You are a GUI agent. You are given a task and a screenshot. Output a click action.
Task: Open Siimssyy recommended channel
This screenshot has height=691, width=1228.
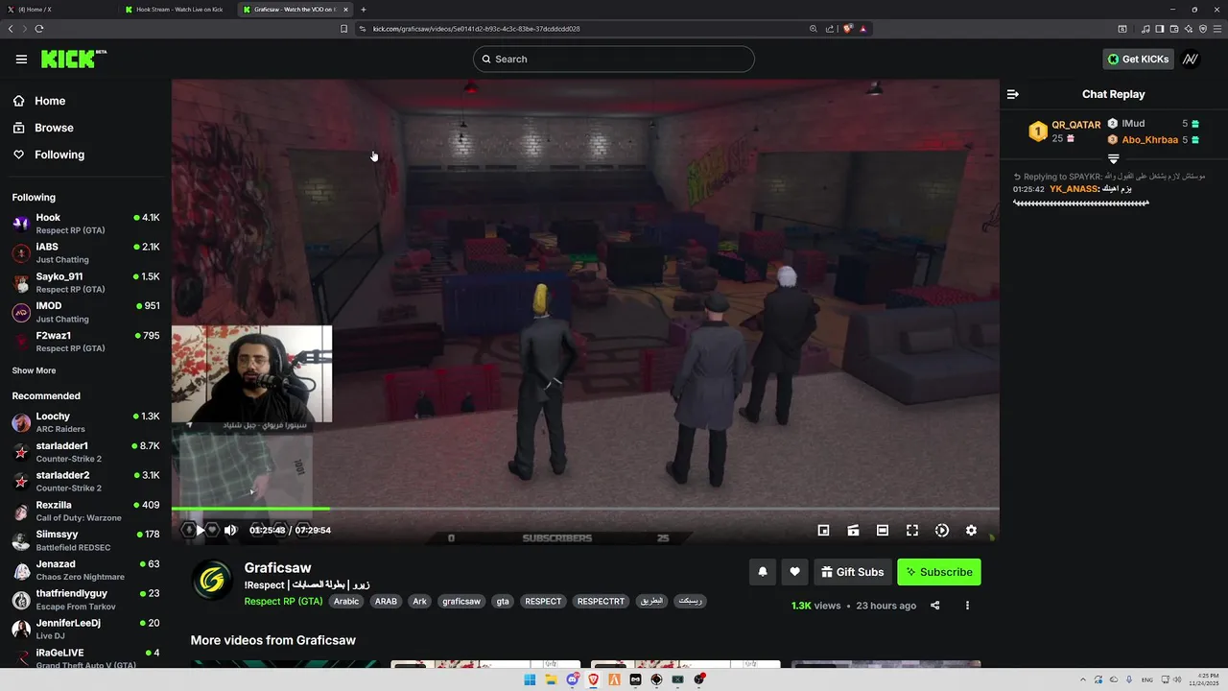coord(85,540)
